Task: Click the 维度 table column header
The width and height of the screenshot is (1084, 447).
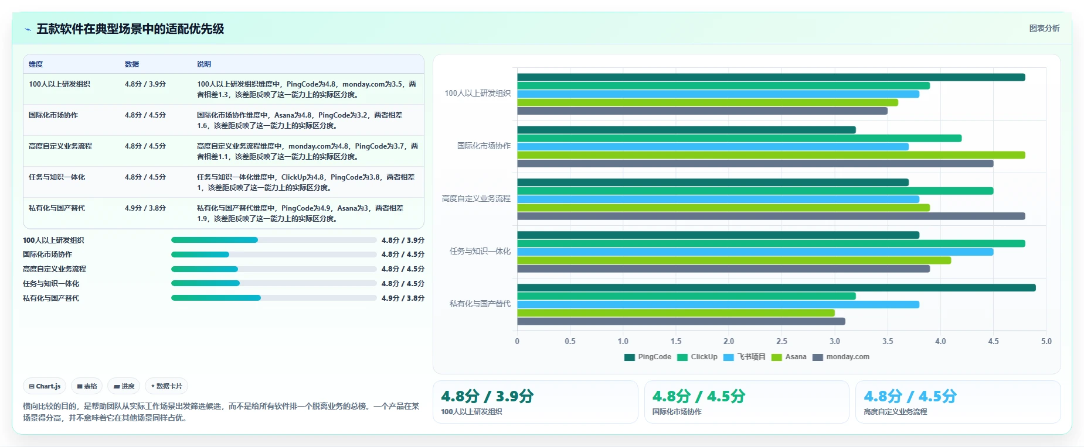Action: tap(36, 64)
